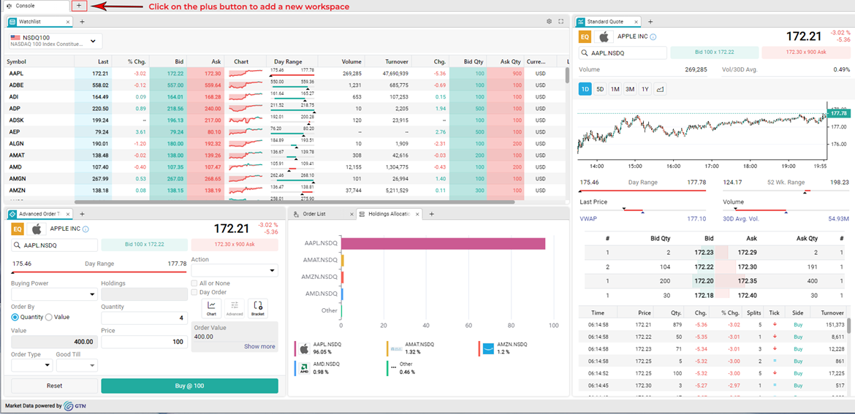The width and height of the screenshot is (855, 414).
Task: Click the Quantity input field
Action: pyautogui.click(x=144, y=318)
